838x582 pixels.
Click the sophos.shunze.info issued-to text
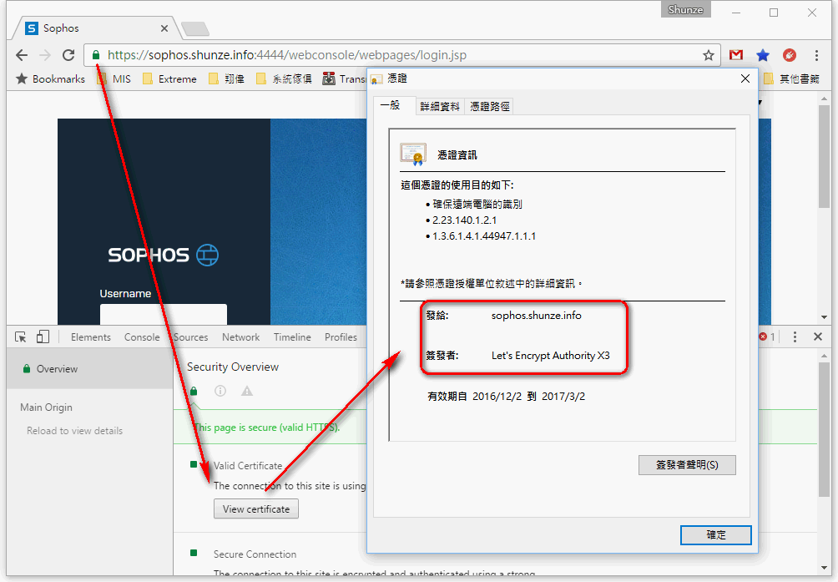[537, 316]
